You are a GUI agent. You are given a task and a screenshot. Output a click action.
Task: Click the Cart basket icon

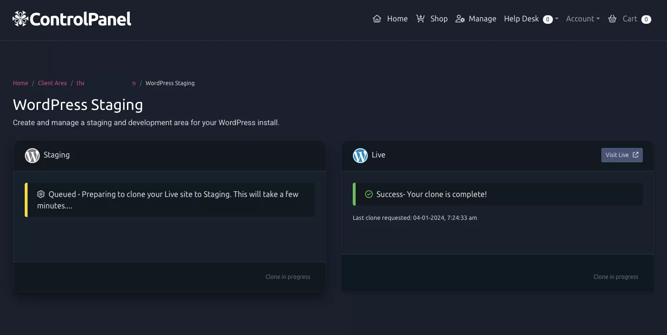click(612, 19)
